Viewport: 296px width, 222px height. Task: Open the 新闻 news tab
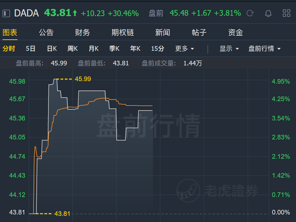pos(163,33)
